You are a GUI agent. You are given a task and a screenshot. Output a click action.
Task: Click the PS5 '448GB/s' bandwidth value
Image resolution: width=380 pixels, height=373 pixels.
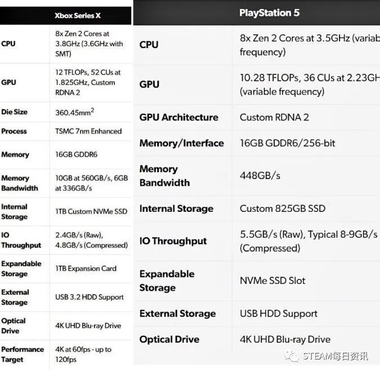(260, 176)
